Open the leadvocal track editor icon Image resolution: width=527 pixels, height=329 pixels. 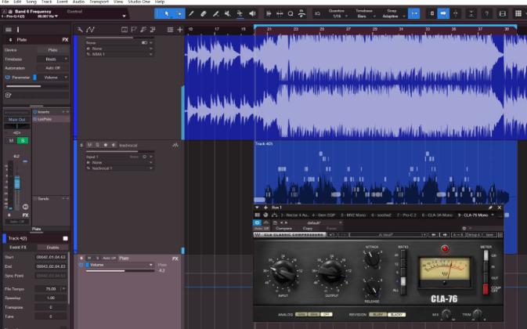pyautogui.click(x=175, y=145)
